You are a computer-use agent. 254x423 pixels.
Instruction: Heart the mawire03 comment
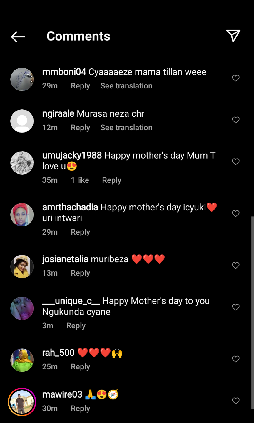[236, 401]
